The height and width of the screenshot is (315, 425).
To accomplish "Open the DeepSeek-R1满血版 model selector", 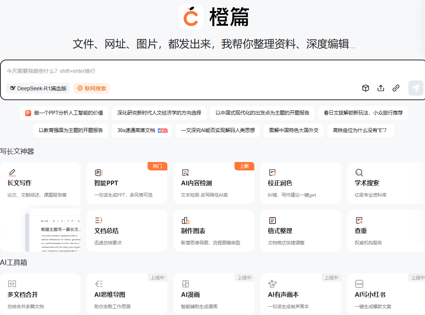I will (38, 88).
